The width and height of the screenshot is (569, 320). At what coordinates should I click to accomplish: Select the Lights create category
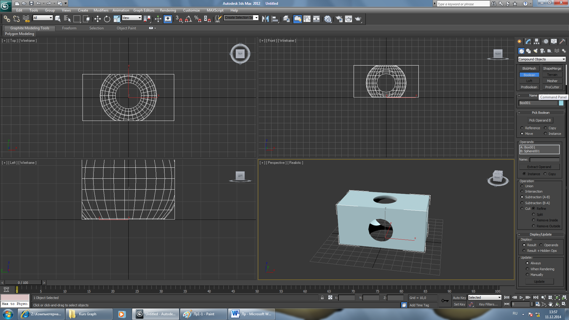[x=536, y=51]
